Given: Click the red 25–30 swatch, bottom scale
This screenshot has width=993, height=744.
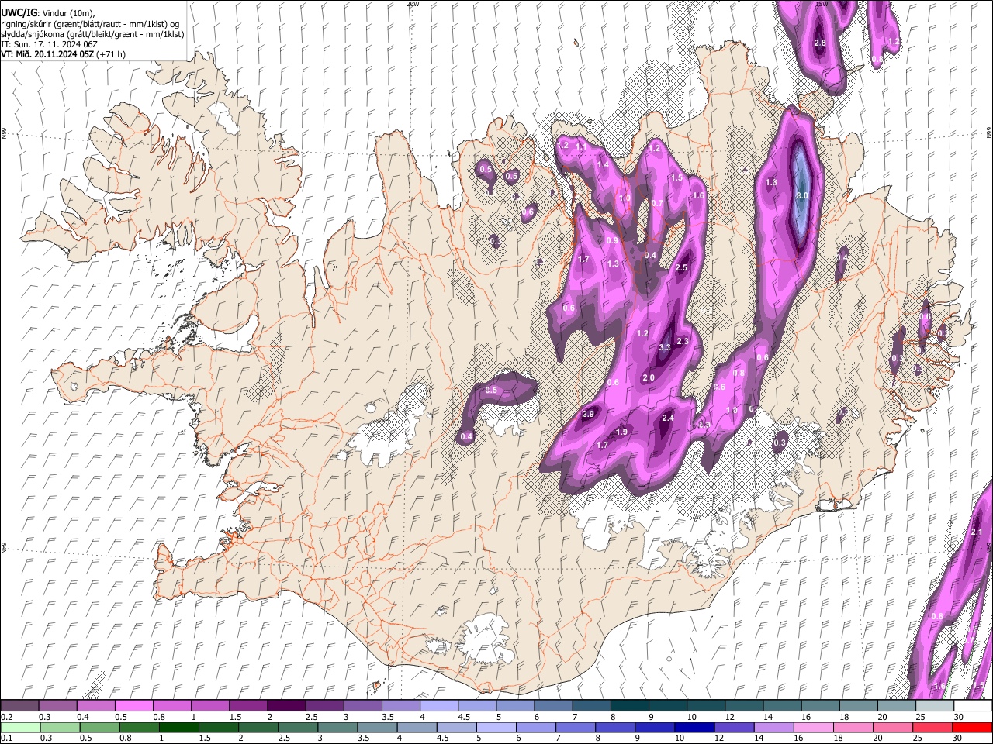Looking at the screenshot, I should coord(932,727).
